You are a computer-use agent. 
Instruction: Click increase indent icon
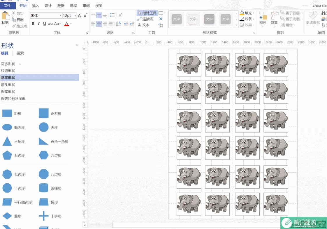[132, 24]
